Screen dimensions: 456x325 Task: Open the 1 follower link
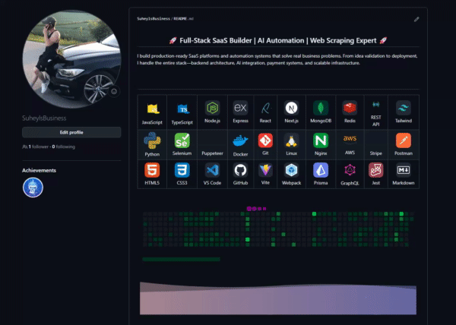36,146
